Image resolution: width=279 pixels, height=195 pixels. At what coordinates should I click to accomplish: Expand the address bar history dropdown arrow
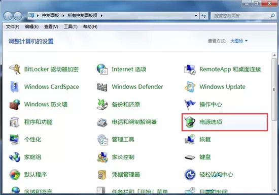[196, 16]
